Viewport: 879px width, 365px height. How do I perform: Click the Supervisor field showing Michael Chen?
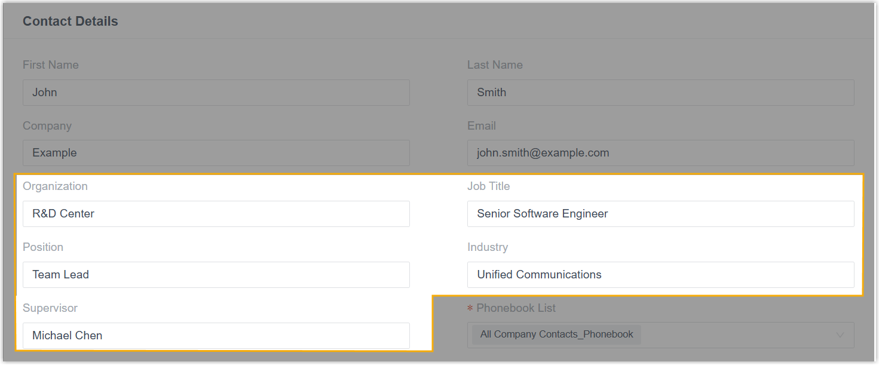point(216,336)
